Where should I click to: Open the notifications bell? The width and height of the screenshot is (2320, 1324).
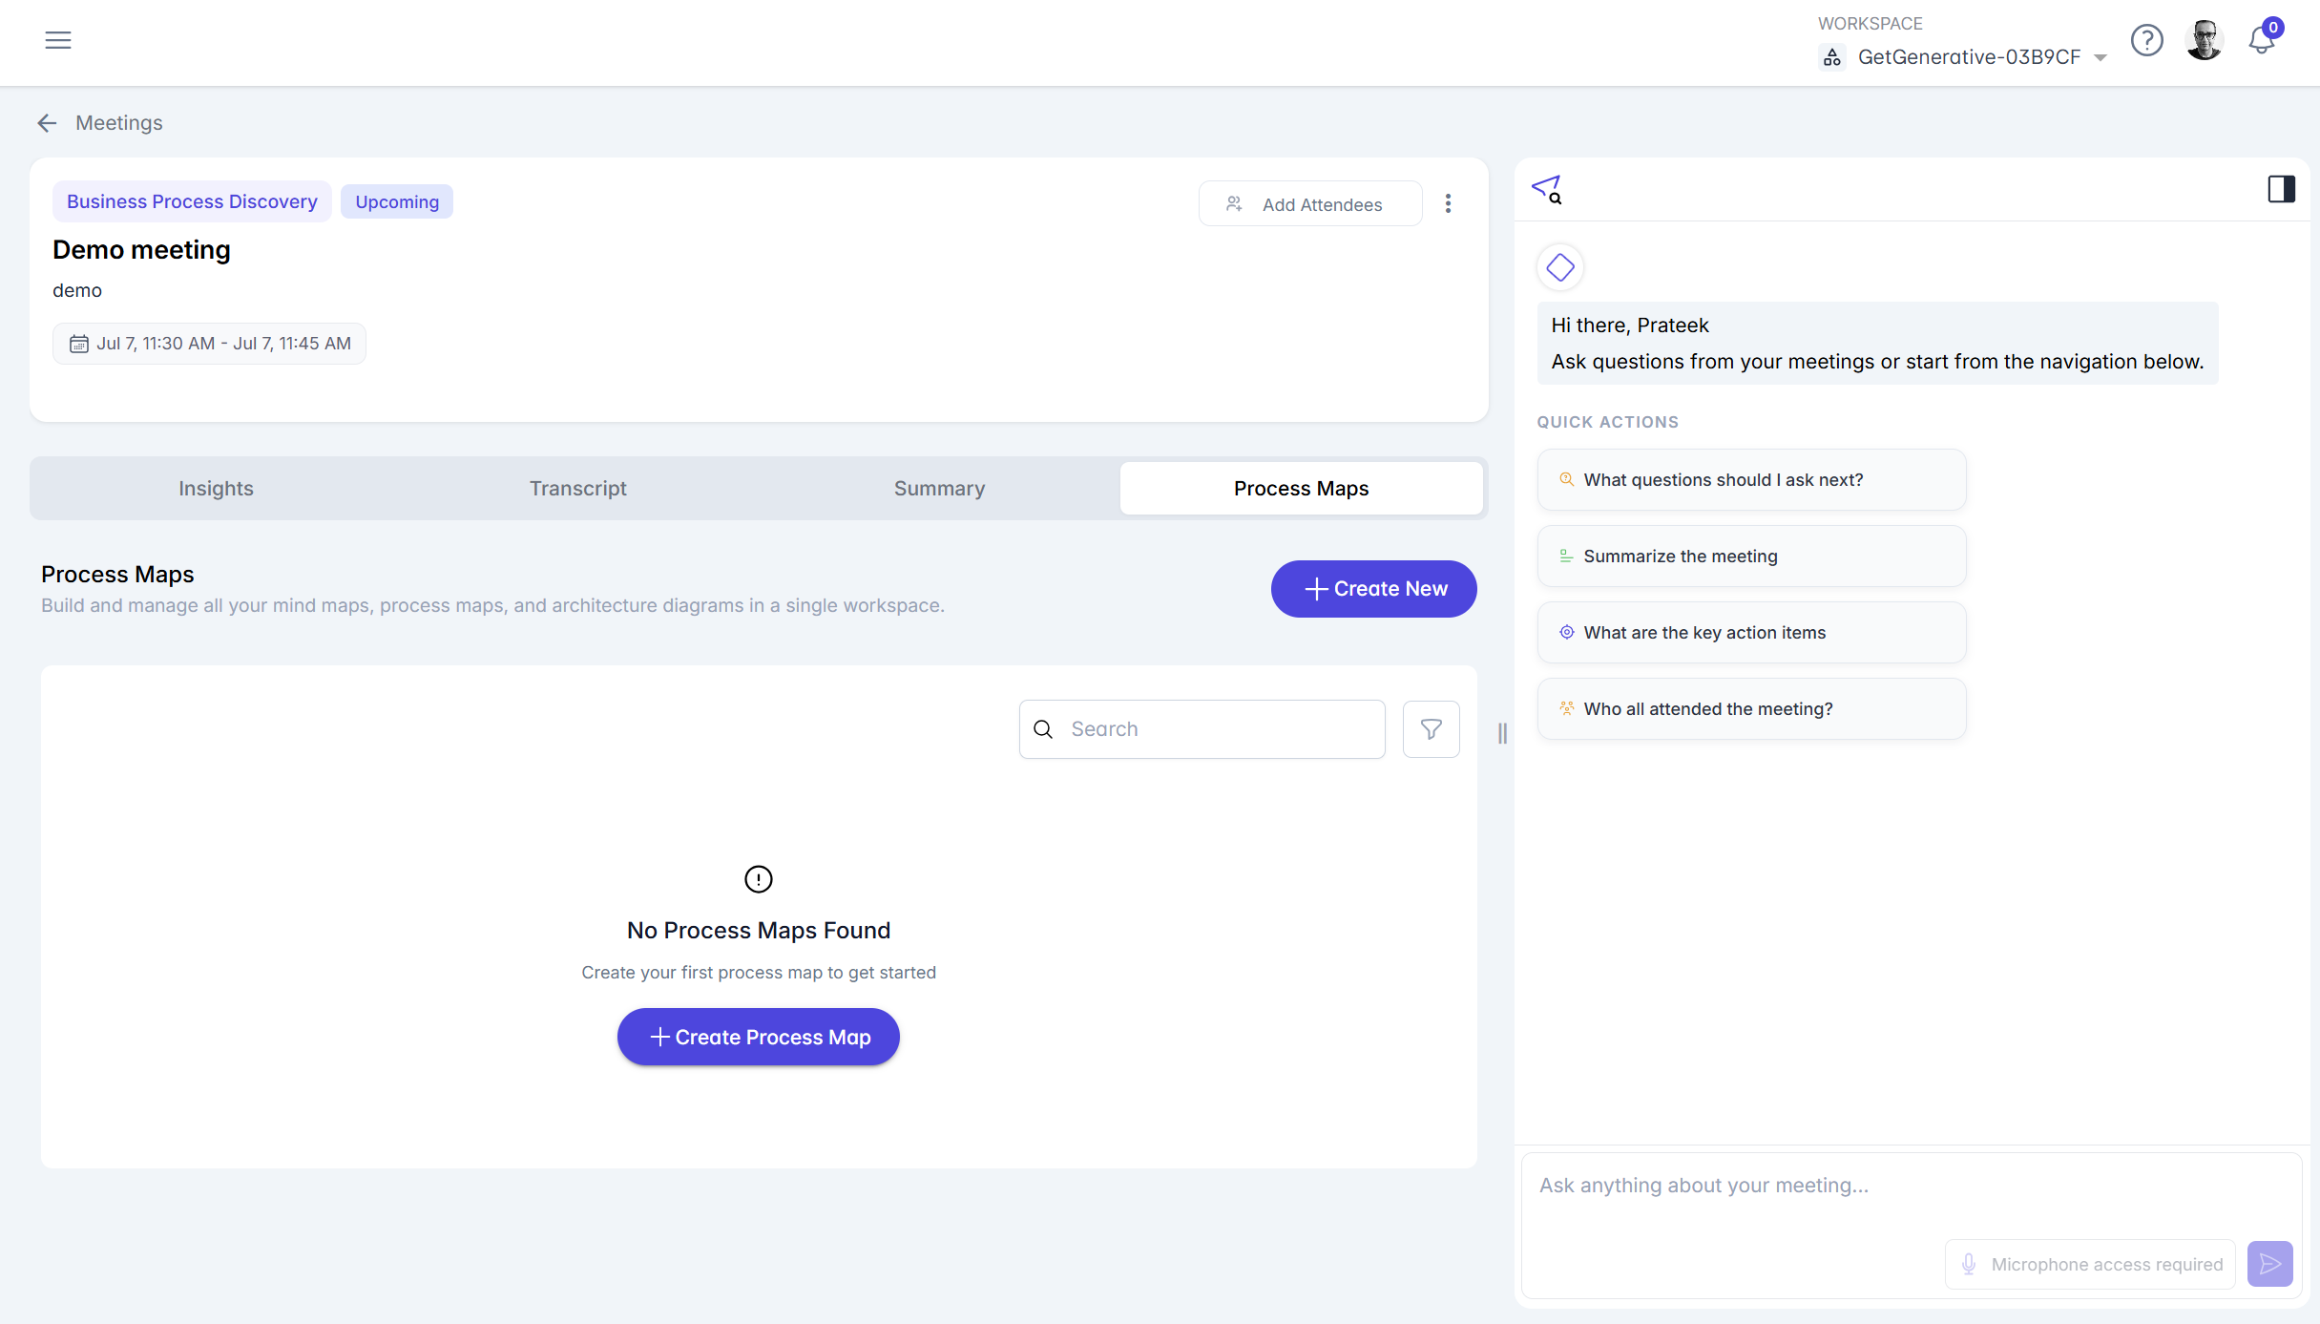(2261, 40)
